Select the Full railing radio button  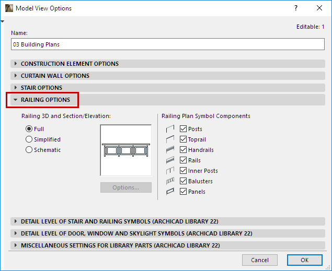tap(29, 129)
